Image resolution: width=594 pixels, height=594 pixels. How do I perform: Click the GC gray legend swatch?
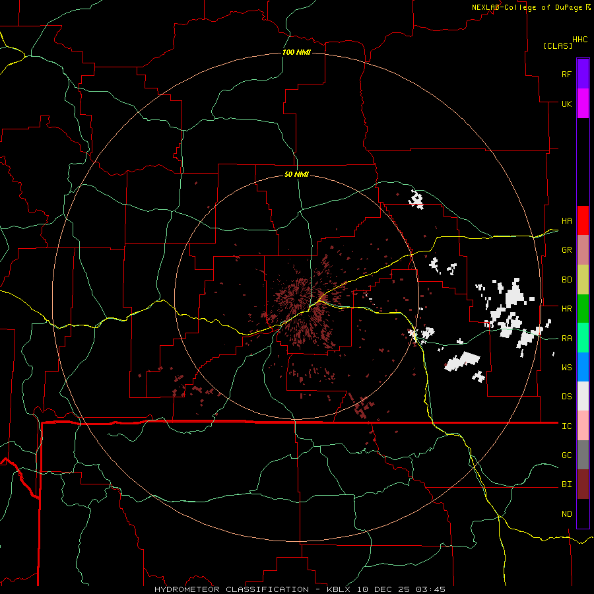point(583,455)
